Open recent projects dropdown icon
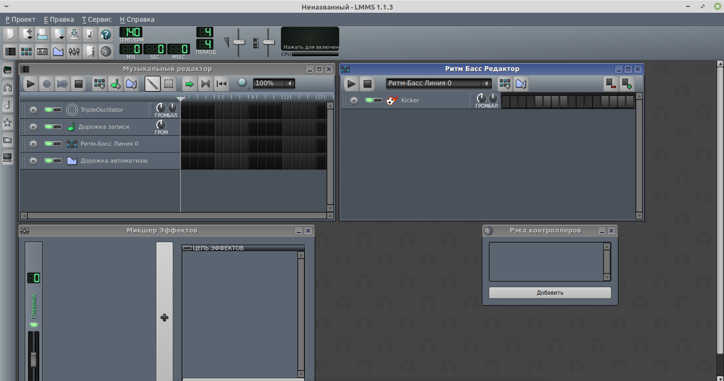724x381 pixels. point(59,34)
